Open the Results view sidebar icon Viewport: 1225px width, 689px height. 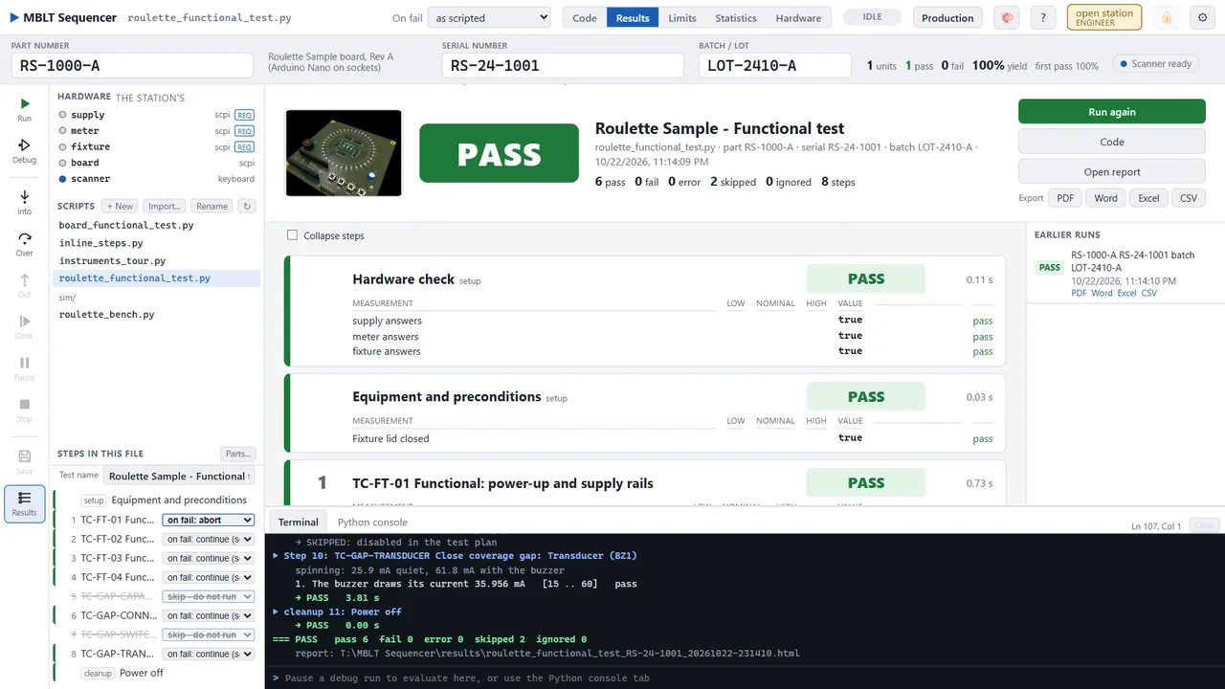pyautogui.click(x=24, y=504)
